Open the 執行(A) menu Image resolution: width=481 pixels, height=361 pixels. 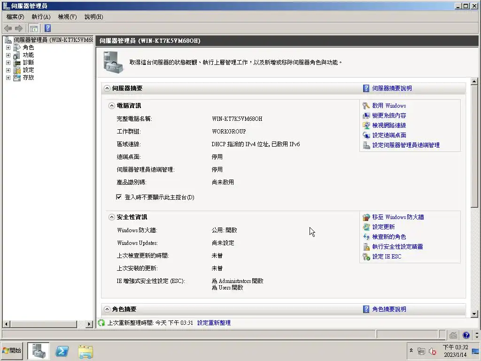click(x=41, y=17)
